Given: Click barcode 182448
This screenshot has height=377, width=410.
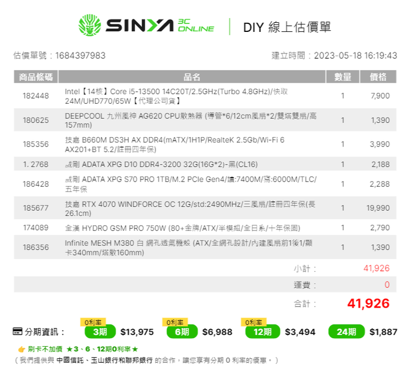Looking at the screenshot, I should [x=36, y=96].
